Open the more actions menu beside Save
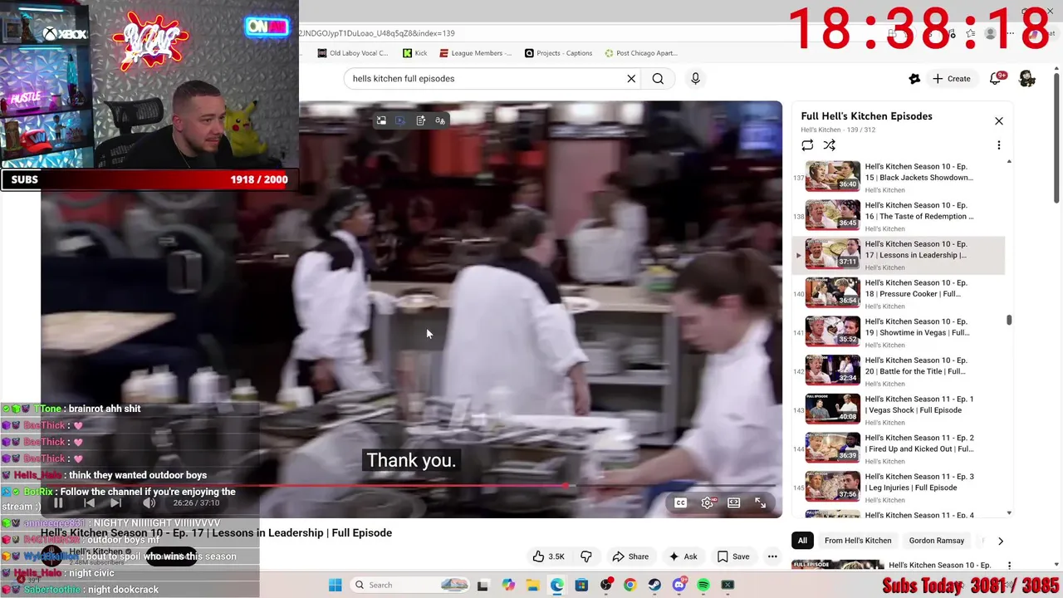The width and height of the screenshot is (1063, 598). 772,556
